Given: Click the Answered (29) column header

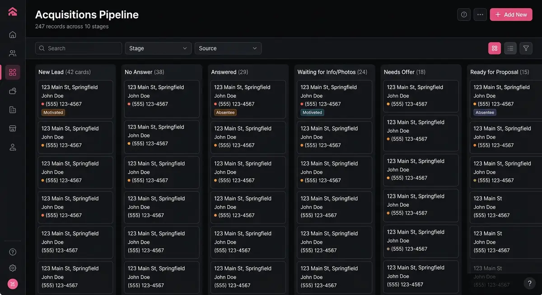Looking at the screenshot, I should [229, 72].
